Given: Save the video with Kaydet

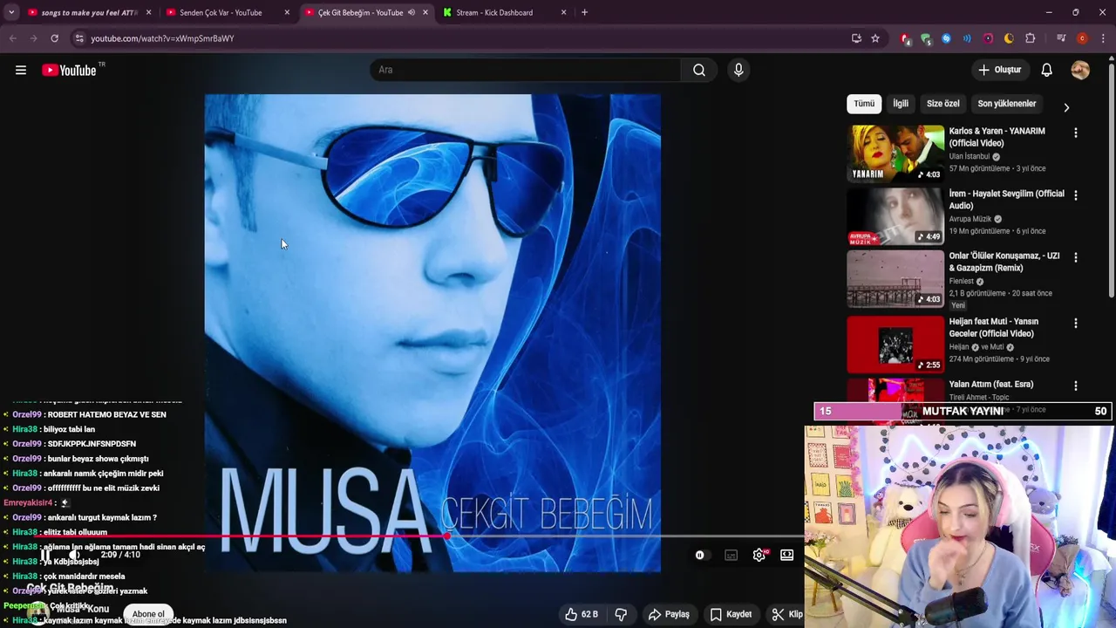Looking at the screenshot, I should click(731, 614).
